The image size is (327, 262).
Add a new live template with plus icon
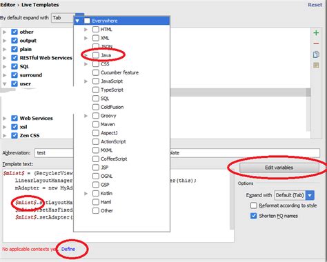coord(316,33)
